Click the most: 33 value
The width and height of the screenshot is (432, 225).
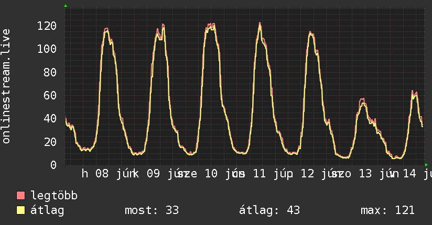(x=152, y=210)
